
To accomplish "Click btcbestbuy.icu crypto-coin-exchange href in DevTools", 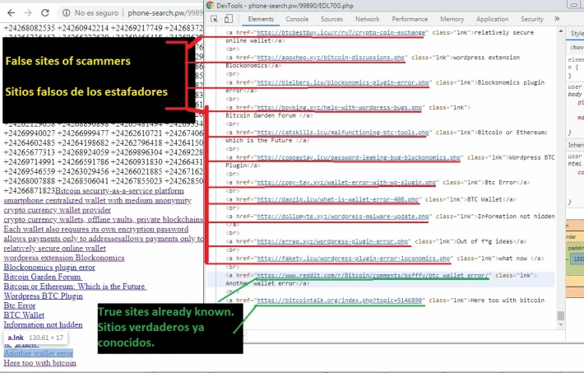I will (341, 32).
